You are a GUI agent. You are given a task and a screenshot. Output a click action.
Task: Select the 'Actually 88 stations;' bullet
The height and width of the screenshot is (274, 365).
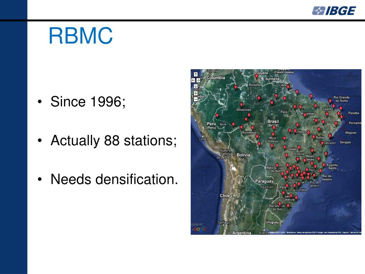(x=114, y=141)
